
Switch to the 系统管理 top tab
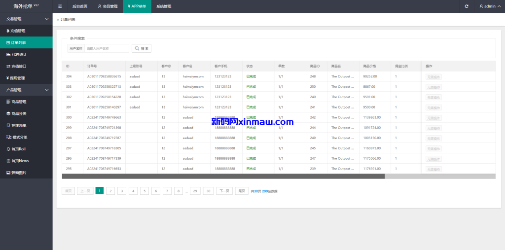click(164, 6)
